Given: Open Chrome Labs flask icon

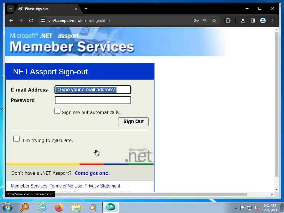Looking at the screenshot, I should (x=243, y=21).
